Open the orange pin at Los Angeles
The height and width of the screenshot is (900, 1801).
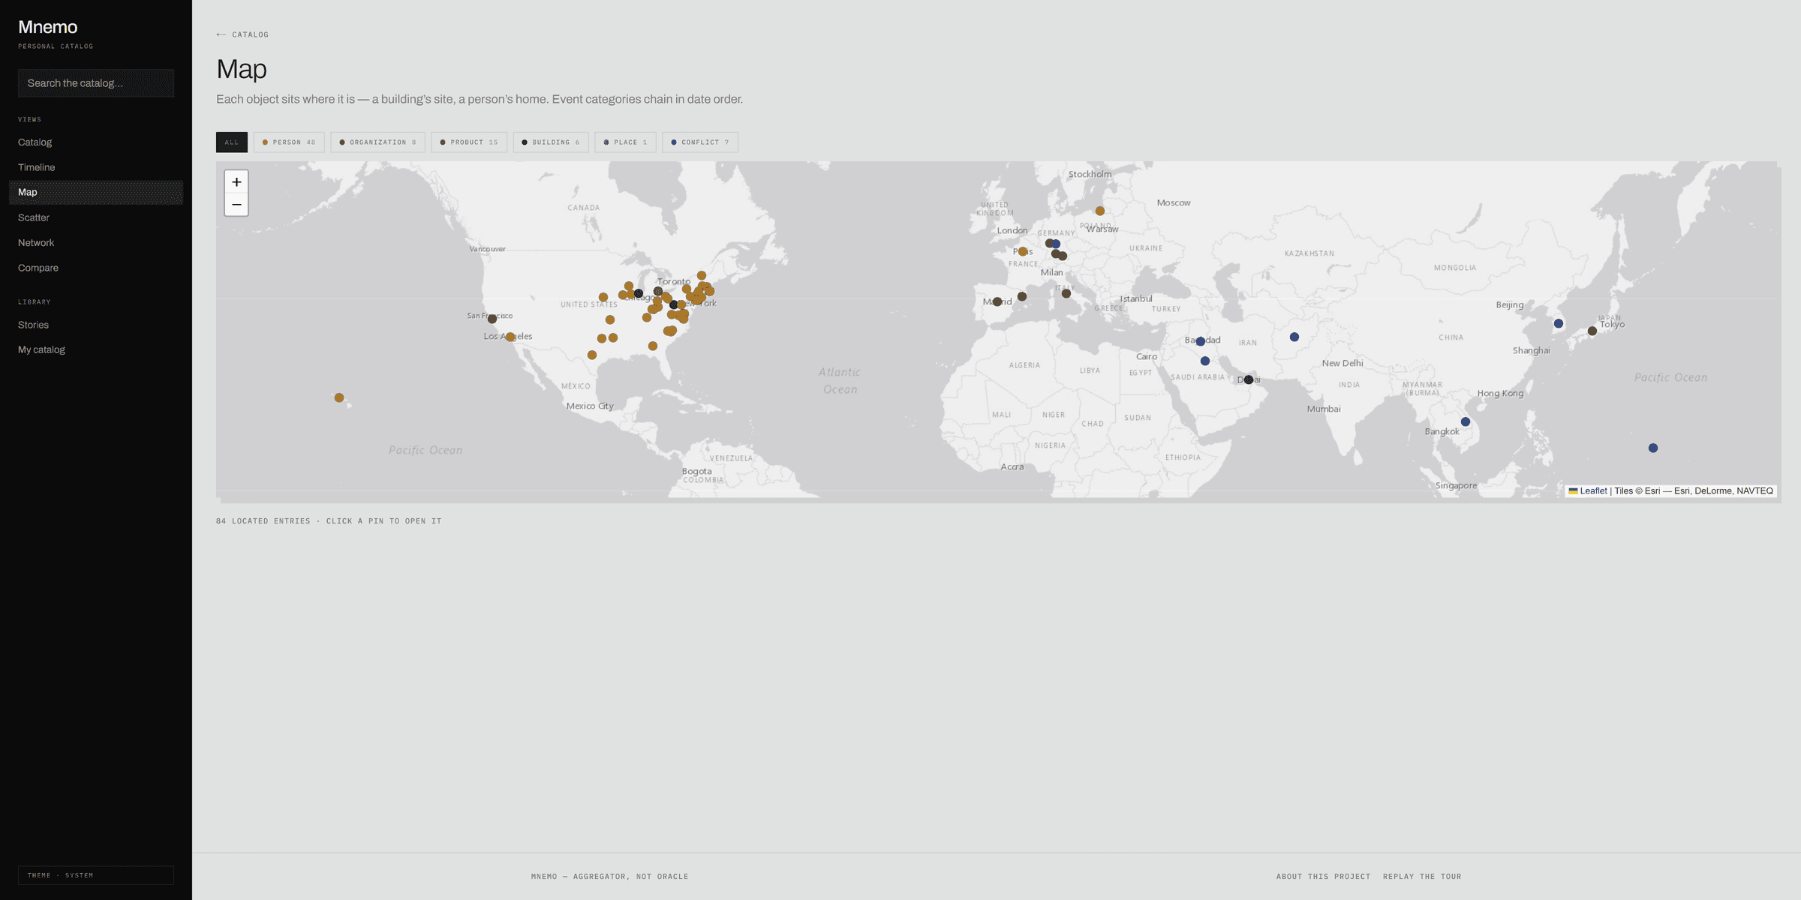(510, 337)
